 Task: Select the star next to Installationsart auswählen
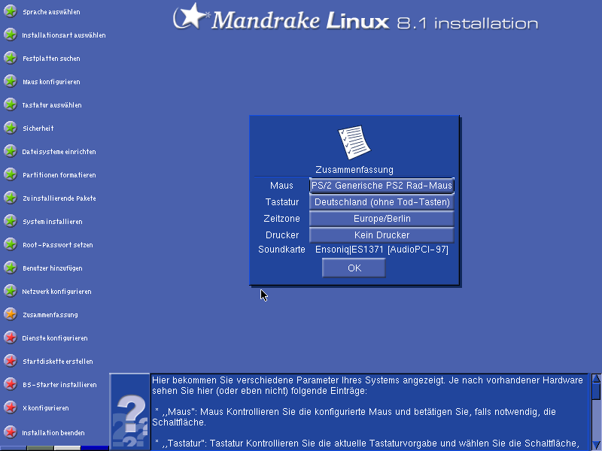[11, 35]
